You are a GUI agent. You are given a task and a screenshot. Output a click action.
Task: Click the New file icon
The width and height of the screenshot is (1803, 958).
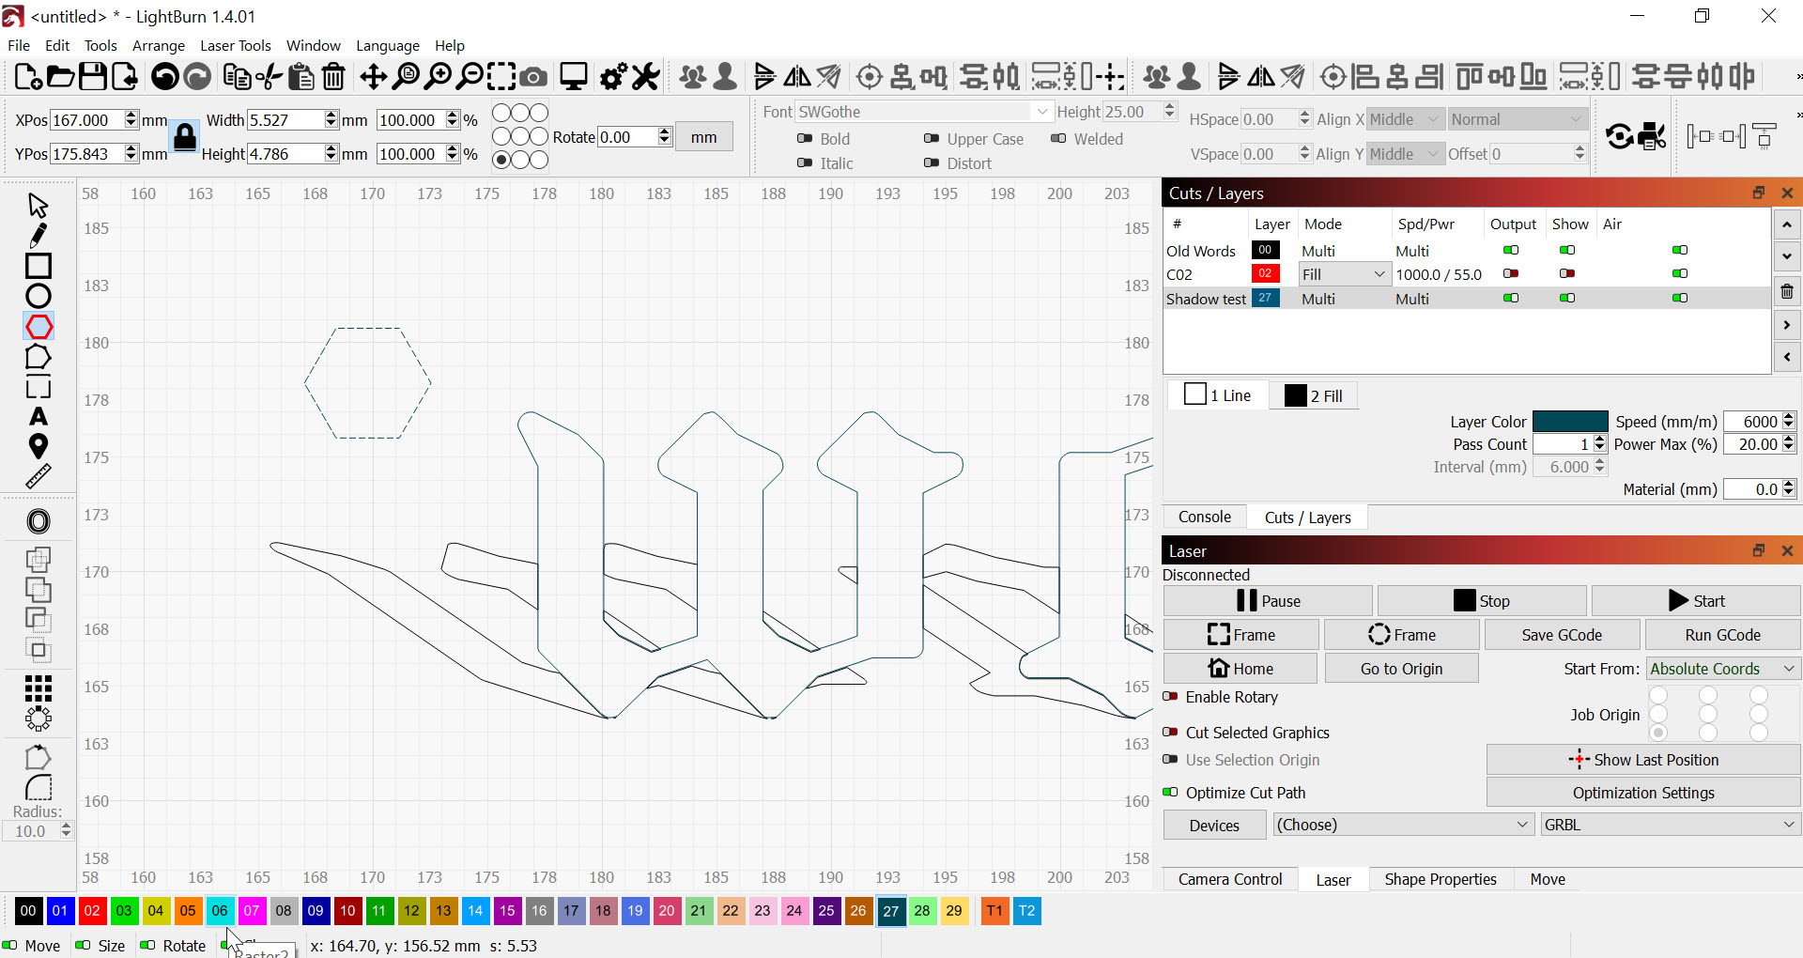point(28,77)
